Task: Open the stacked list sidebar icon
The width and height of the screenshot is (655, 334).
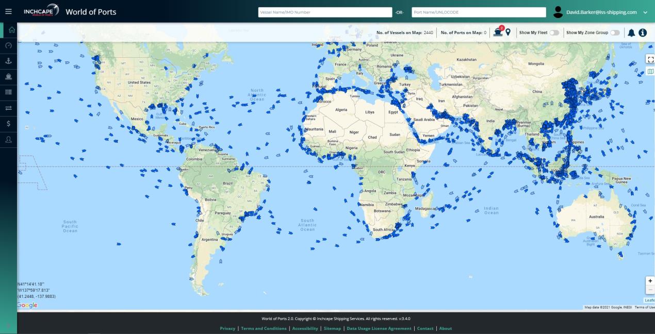Action: pyautogui.click(x=8, y=92)
